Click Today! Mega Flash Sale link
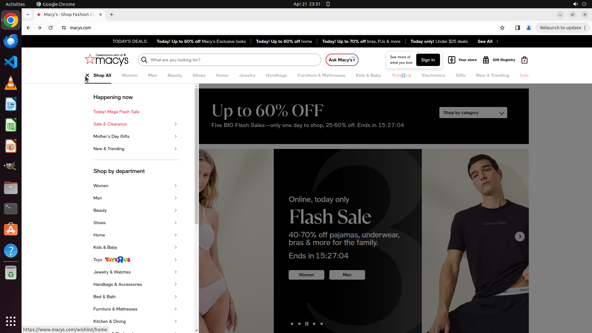This screenshot has height=333, width=592. (116, 112)
